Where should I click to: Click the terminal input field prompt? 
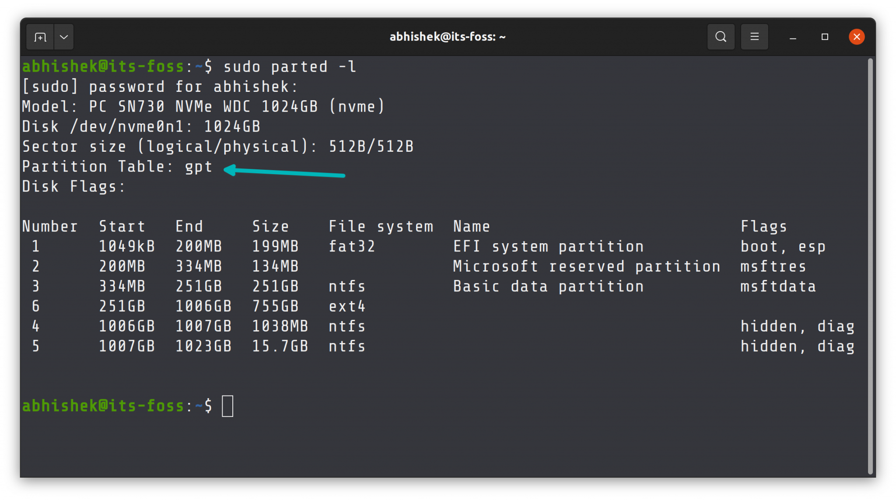click(x=227, y=406)
